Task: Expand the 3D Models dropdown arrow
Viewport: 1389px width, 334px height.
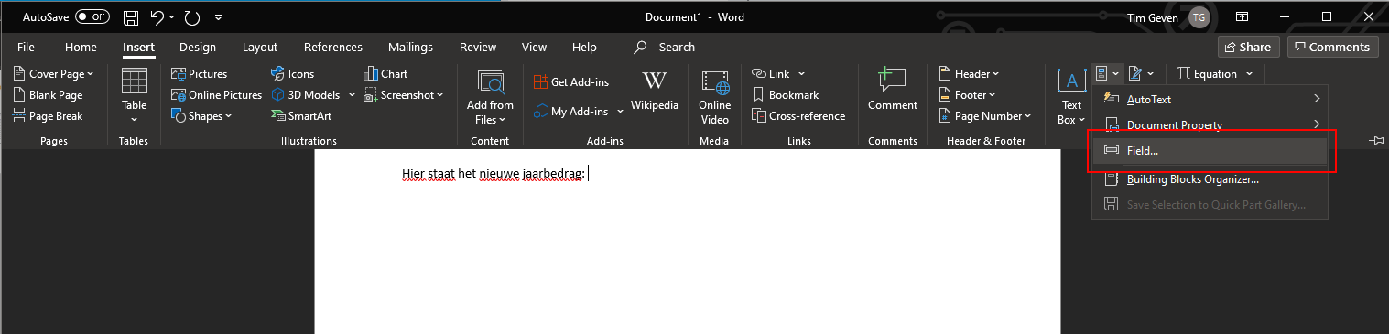Action: coord(352,95)
